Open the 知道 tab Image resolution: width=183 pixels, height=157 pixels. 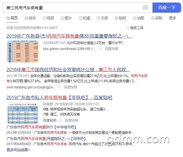[x=84, y=18]
